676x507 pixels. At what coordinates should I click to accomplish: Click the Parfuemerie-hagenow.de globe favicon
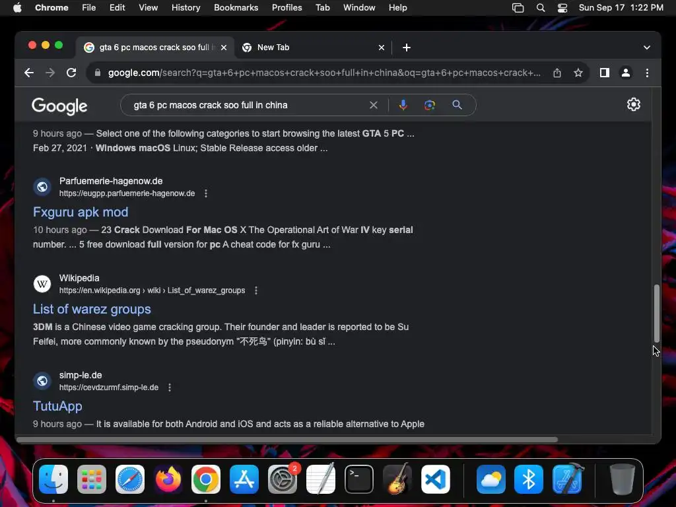pos(42,187)
